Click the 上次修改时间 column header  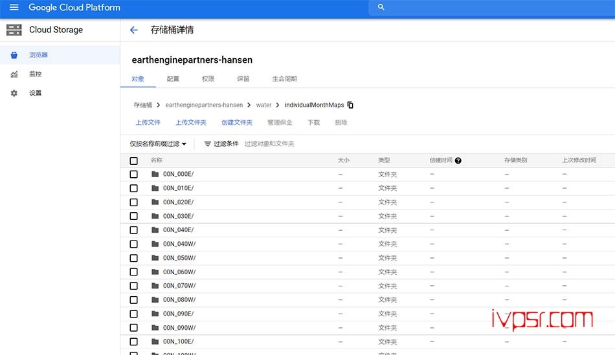(x=579, y=160)
